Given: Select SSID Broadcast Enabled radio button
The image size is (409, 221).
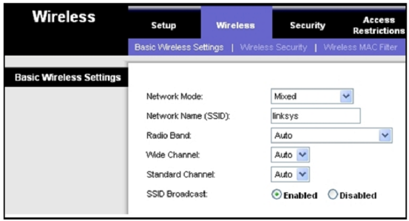Looking at the screenshot, I should pos(277,194).
